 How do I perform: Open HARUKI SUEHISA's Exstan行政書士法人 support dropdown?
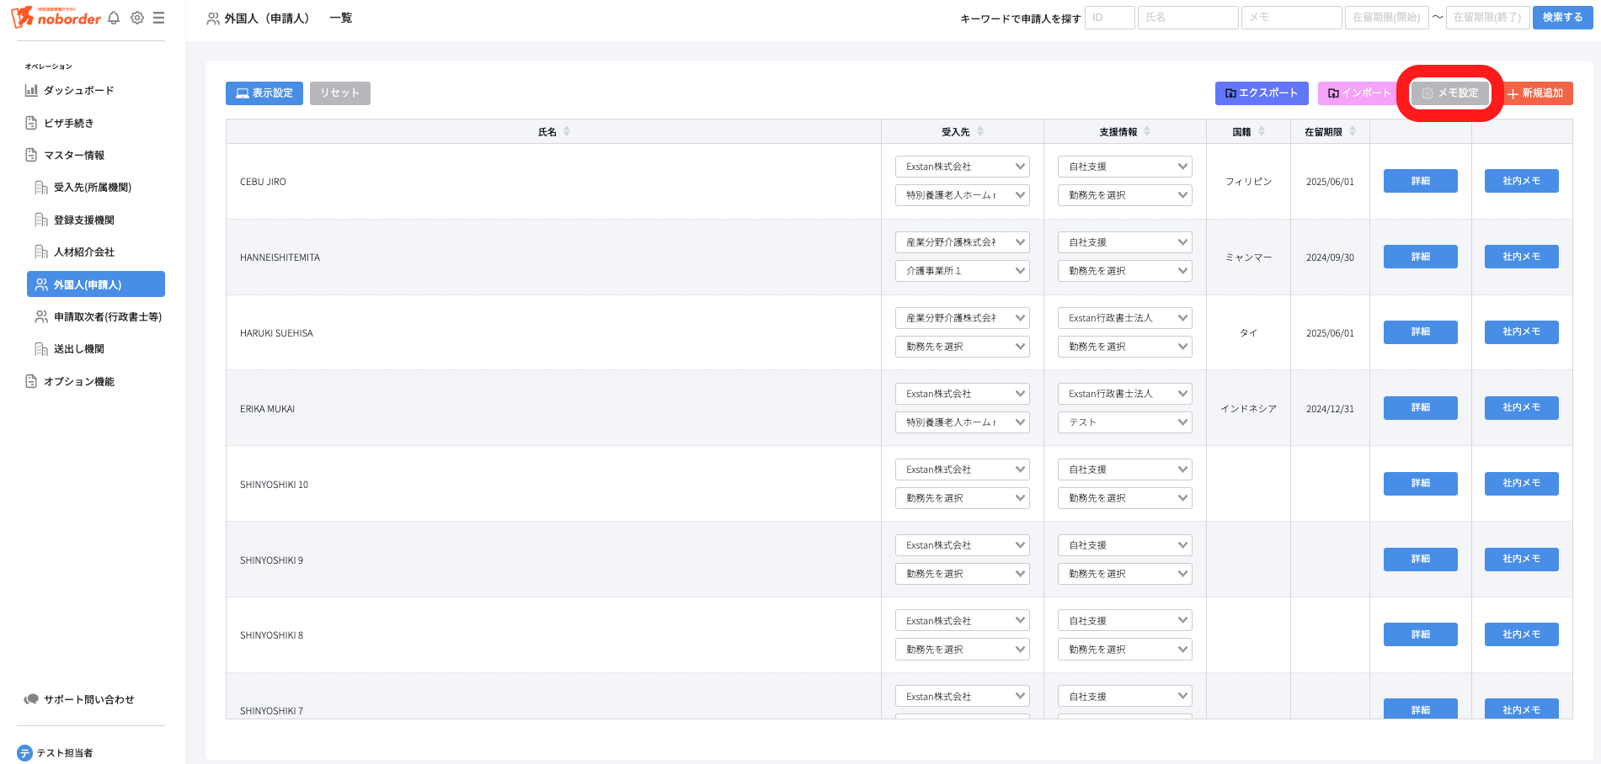click(x=1124, y=318)
